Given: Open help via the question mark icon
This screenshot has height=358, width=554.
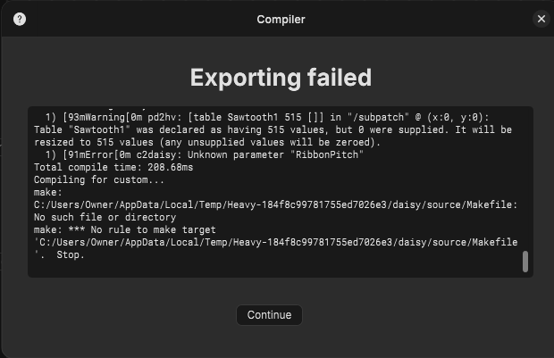Looking at the screenshot, I should [x=21, y=19].
